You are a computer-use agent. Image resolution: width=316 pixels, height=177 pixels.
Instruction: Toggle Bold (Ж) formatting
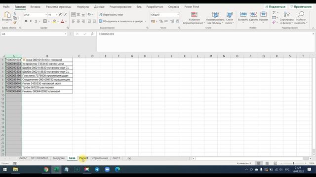[x=26, y=21]
